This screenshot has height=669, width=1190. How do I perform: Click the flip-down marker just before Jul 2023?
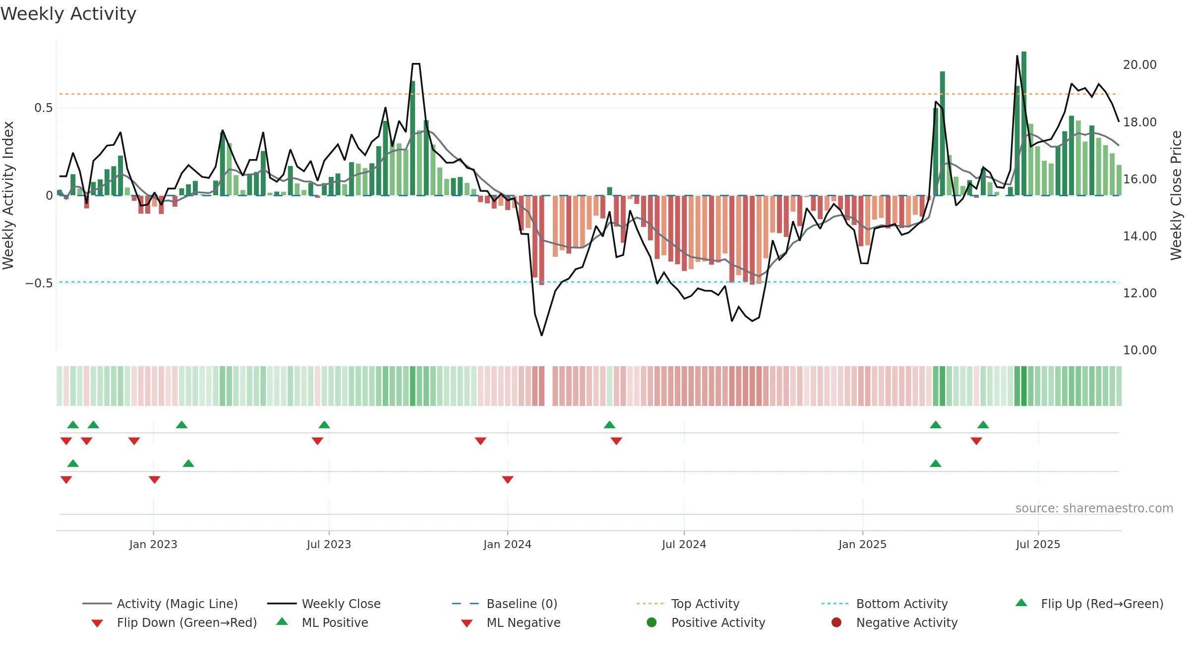click(318, 441)
